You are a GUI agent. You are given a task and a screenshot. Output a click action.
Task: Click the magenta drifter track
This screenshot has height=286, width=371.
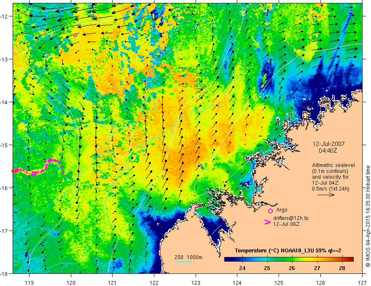pos(38,167)
